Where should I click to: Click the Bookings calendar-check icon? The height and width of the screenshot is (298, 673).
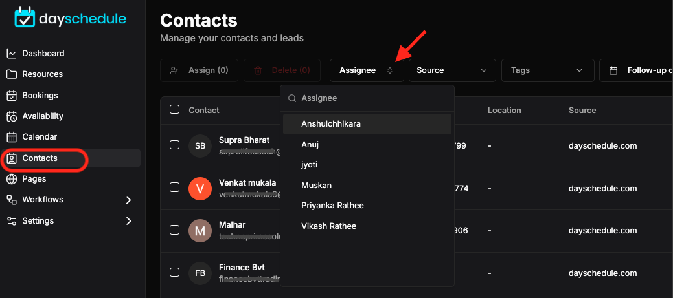coord(12,95)
